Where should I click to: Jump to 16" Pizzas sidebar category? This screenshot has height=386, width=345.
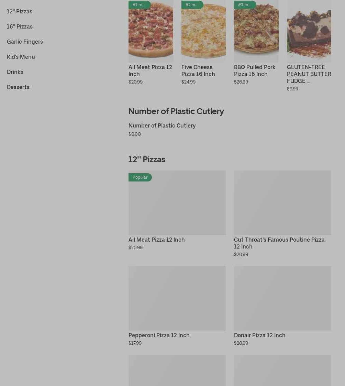pos(20,26)
